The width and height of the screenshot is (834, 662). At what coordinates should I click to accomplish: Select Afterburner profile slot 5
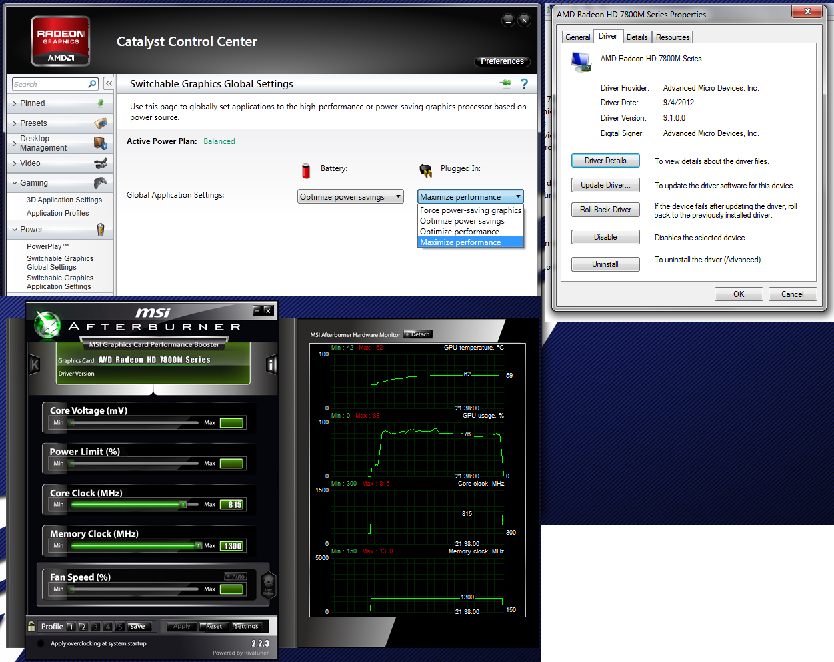point(120,627)
